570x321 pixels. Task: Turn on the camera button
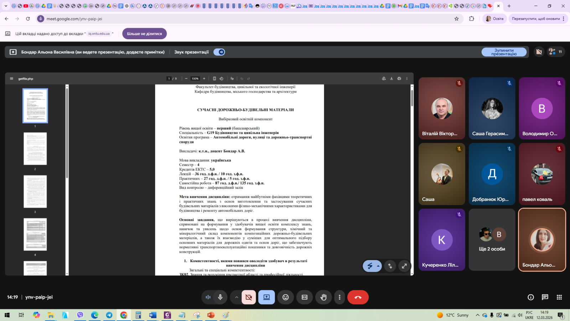click(249, 297)
